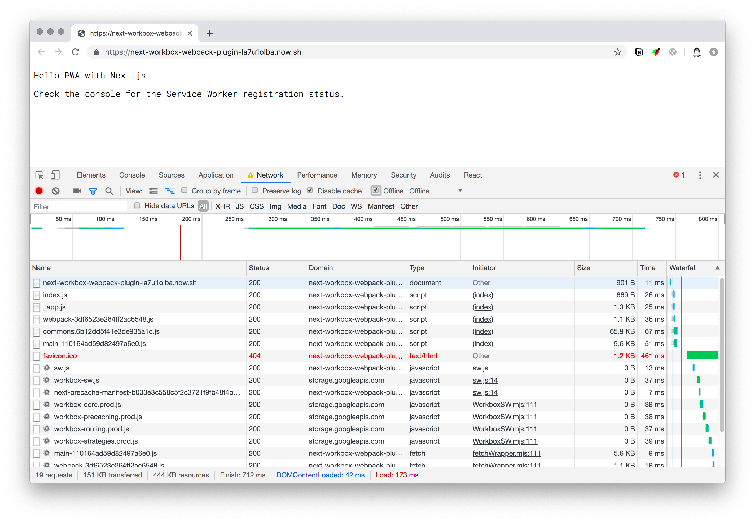Disable the Disable cache checkbox
This screenshot has height=522, width=755.
point(310,190)
